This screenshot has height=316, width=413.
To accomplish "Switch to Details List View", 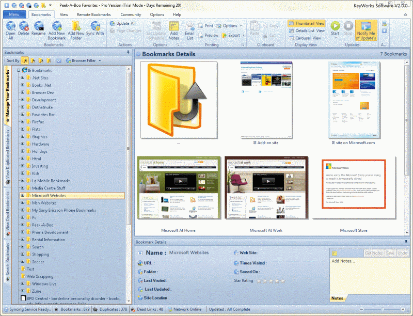I will 307,31.
